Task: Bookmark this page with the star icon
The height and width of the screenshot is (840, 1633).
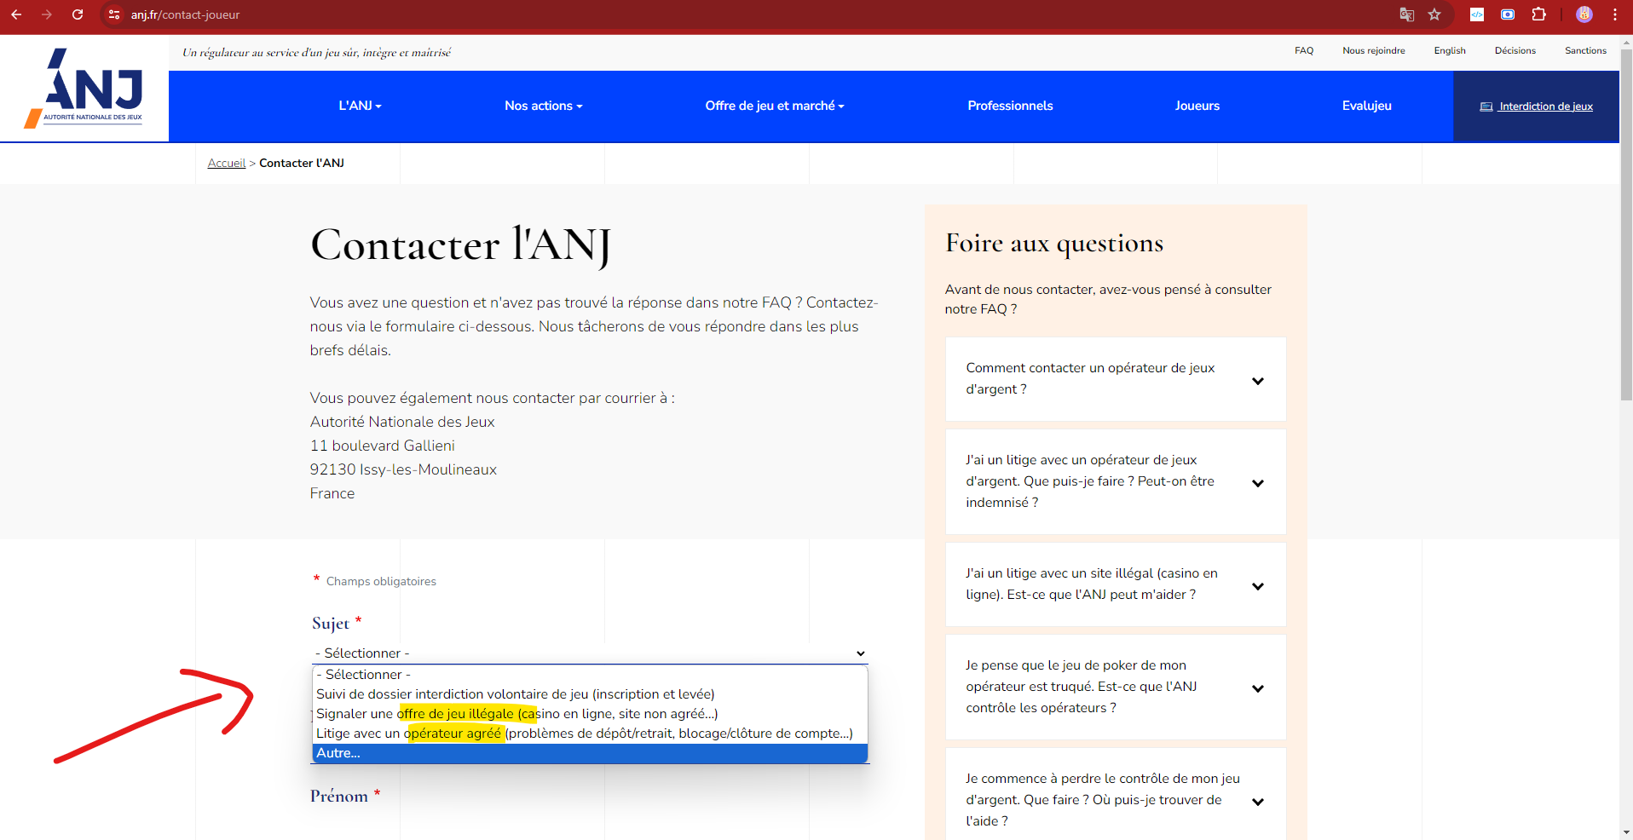Action: click(1434, 14)
